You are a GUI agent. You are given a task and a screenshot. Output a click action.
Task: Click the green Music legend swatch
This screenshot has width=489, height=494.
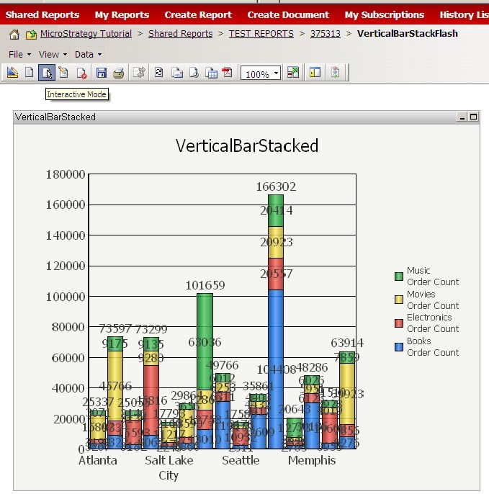click(x=399, y=277)
